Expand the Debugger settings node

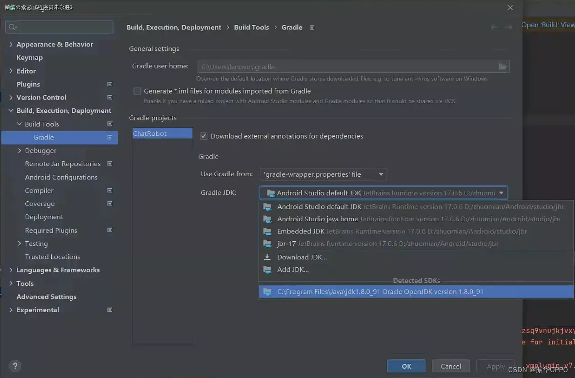pos(20,150)
